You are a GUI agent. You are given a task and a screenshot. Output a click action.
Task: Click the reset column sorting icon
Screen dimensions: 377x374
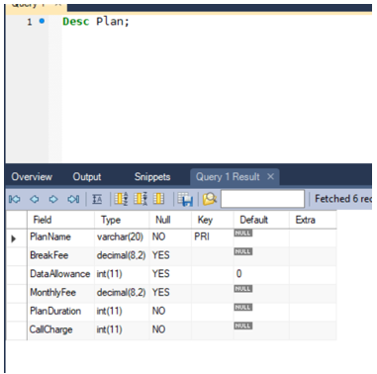158,199
